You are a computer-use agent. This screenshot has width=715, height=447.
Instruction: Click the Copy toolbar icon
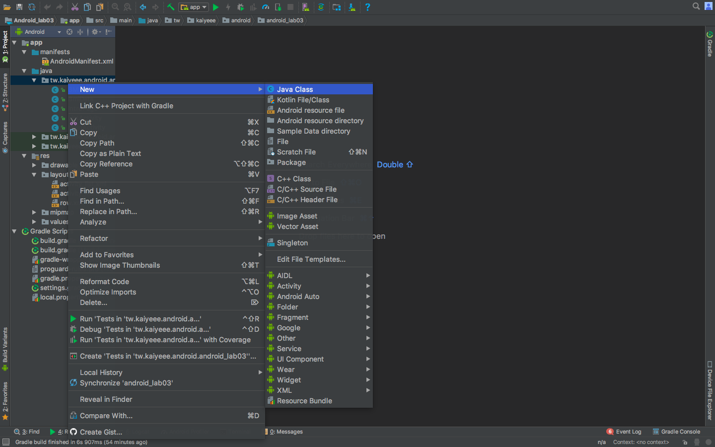point(87,7)
